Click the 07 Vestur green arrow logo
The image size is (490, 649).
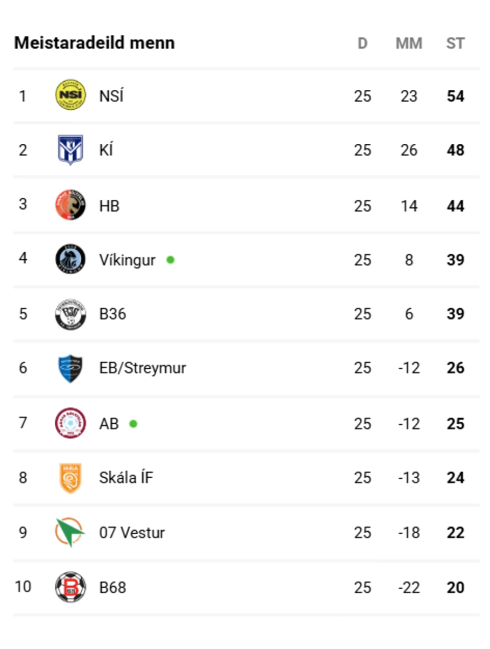point(70,532)
